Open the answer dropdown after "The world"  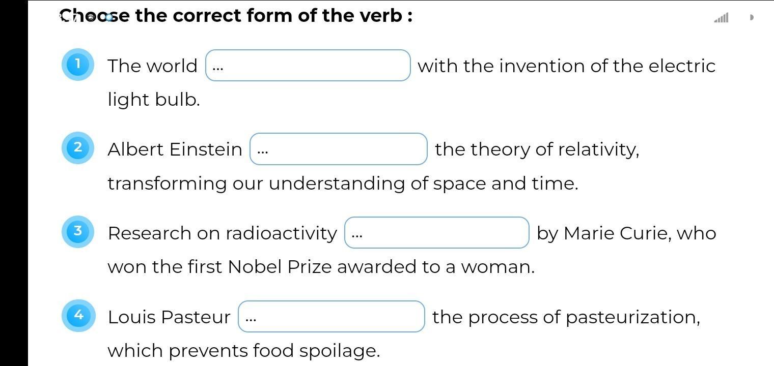click(308, 66)
